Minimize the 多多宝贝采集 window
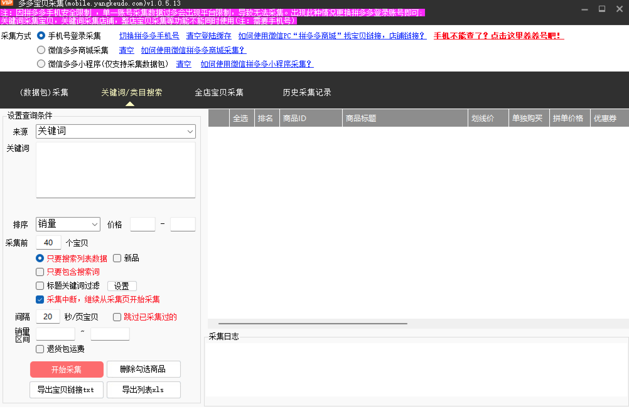Screen dimensions: 629x409 [584, 9]
